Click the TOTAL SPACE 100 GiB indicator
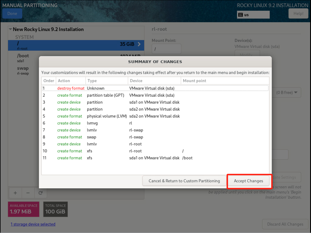The height and width of the screenshot is (233, 311). click(56, 209)
